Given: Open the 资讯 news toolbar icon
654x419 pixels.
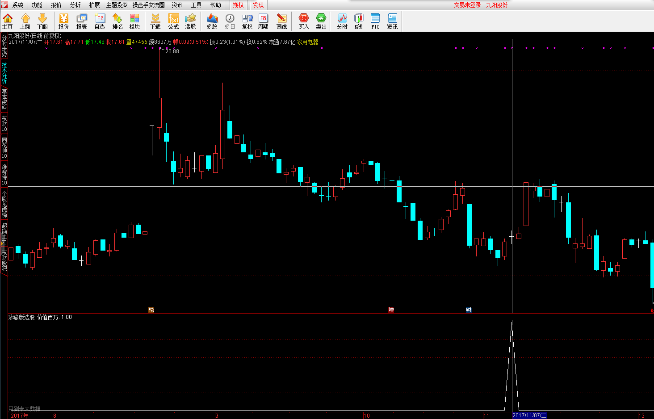Looking at the screenshot, I should pyautogui.click(x=392, y=21).
